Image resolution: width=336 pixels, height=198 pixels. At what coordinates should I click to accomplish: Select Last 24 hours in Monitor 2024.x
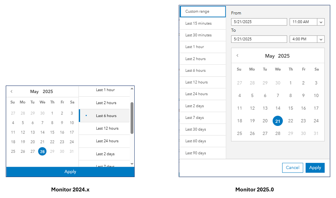104,141
